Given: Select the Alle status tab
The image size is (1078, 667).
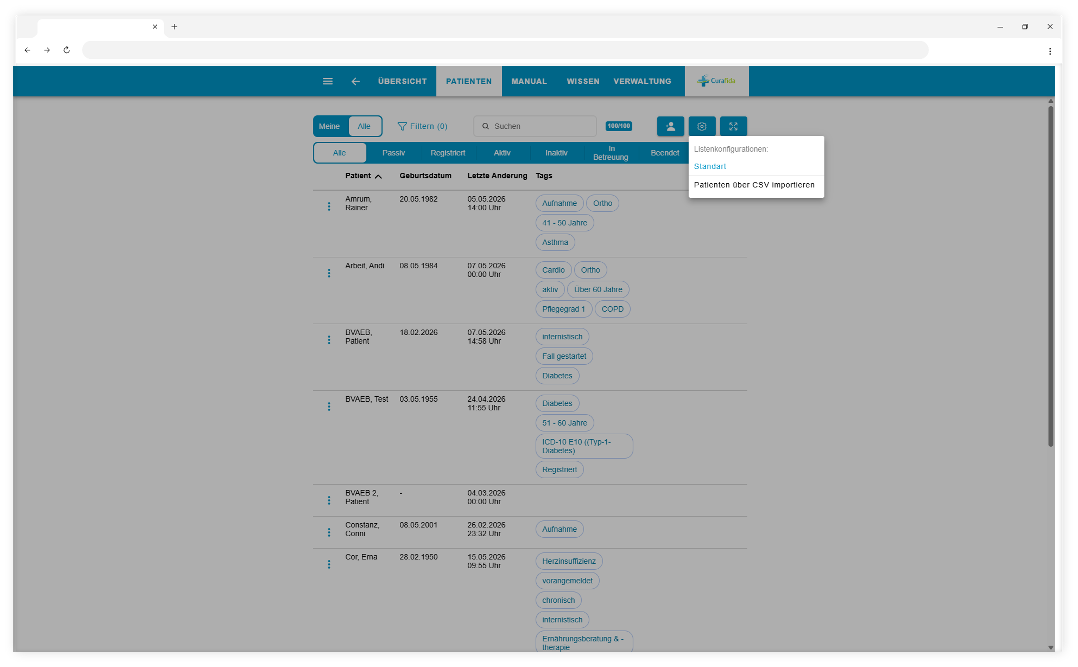Looking at the screenshot, I should [339, 153].
